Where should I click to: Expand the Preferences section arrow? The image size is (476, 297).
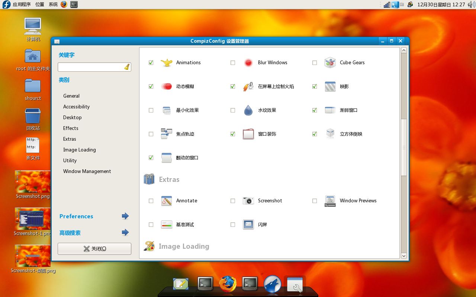pyautogui.click(x=125, y=216)
